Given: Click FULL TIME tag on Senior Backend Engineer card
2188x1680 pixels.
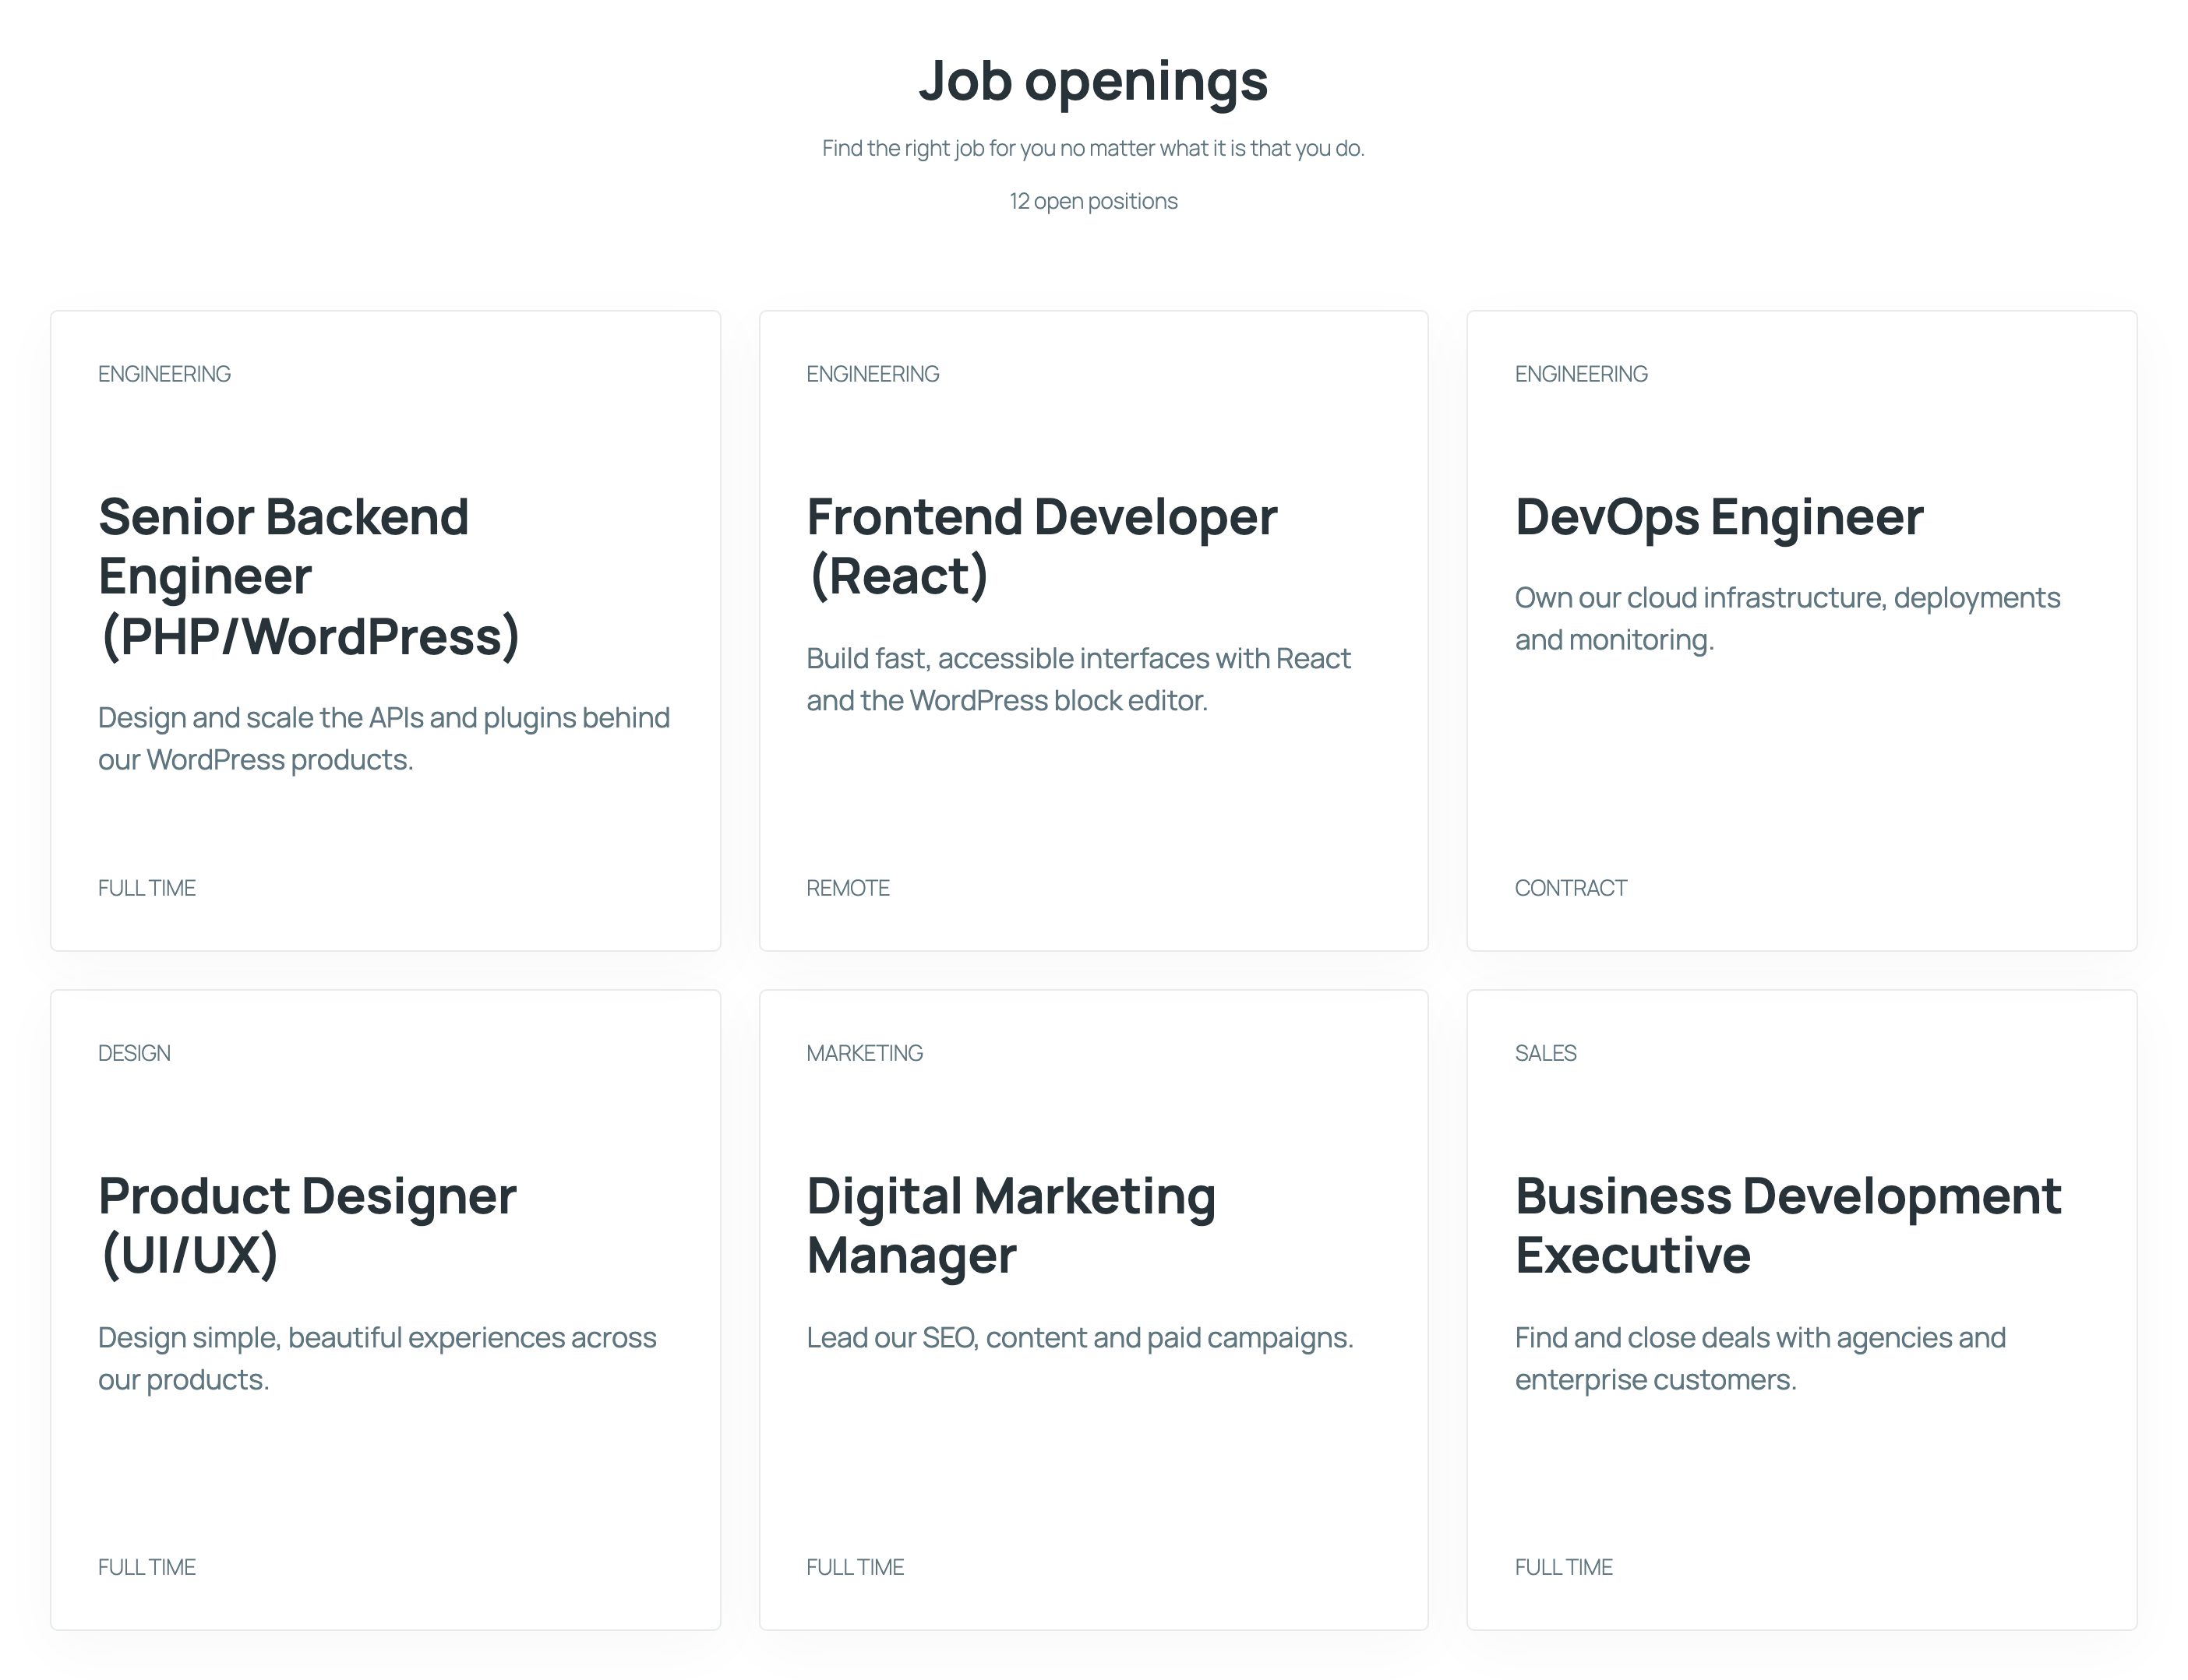Looking at the screenshot, I should click(x=147, y=888).
